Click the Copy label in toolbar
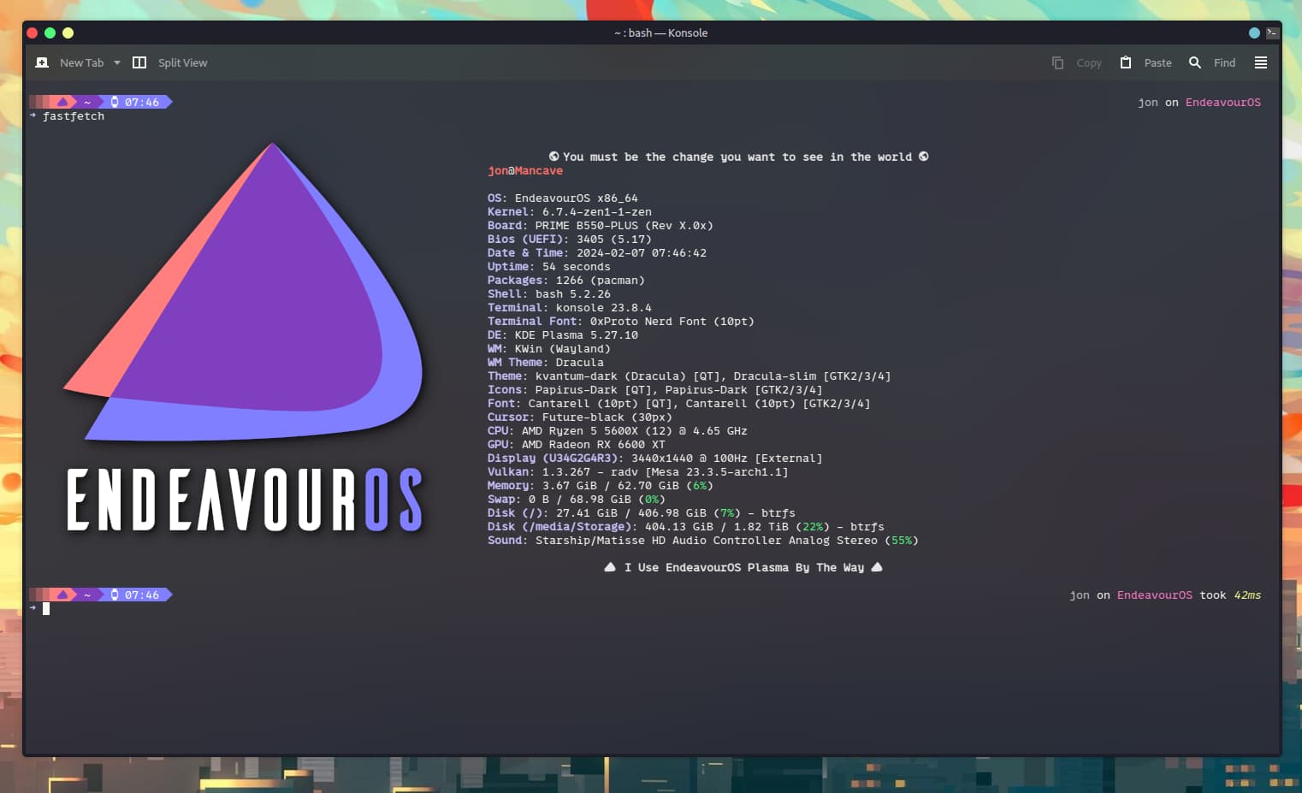The width and height of the screenshot is (1302, 793). 1089,62
